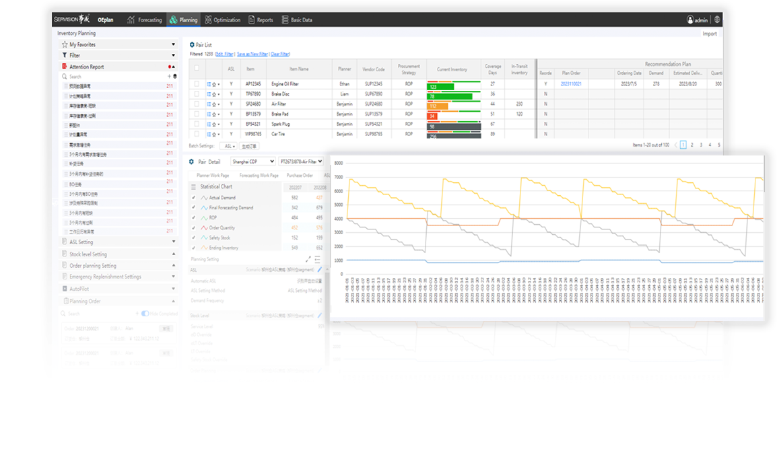The image size is (777, 465).
Task: Click the Forecasting chart icon in top bar
Action: [x=131, y=20]
